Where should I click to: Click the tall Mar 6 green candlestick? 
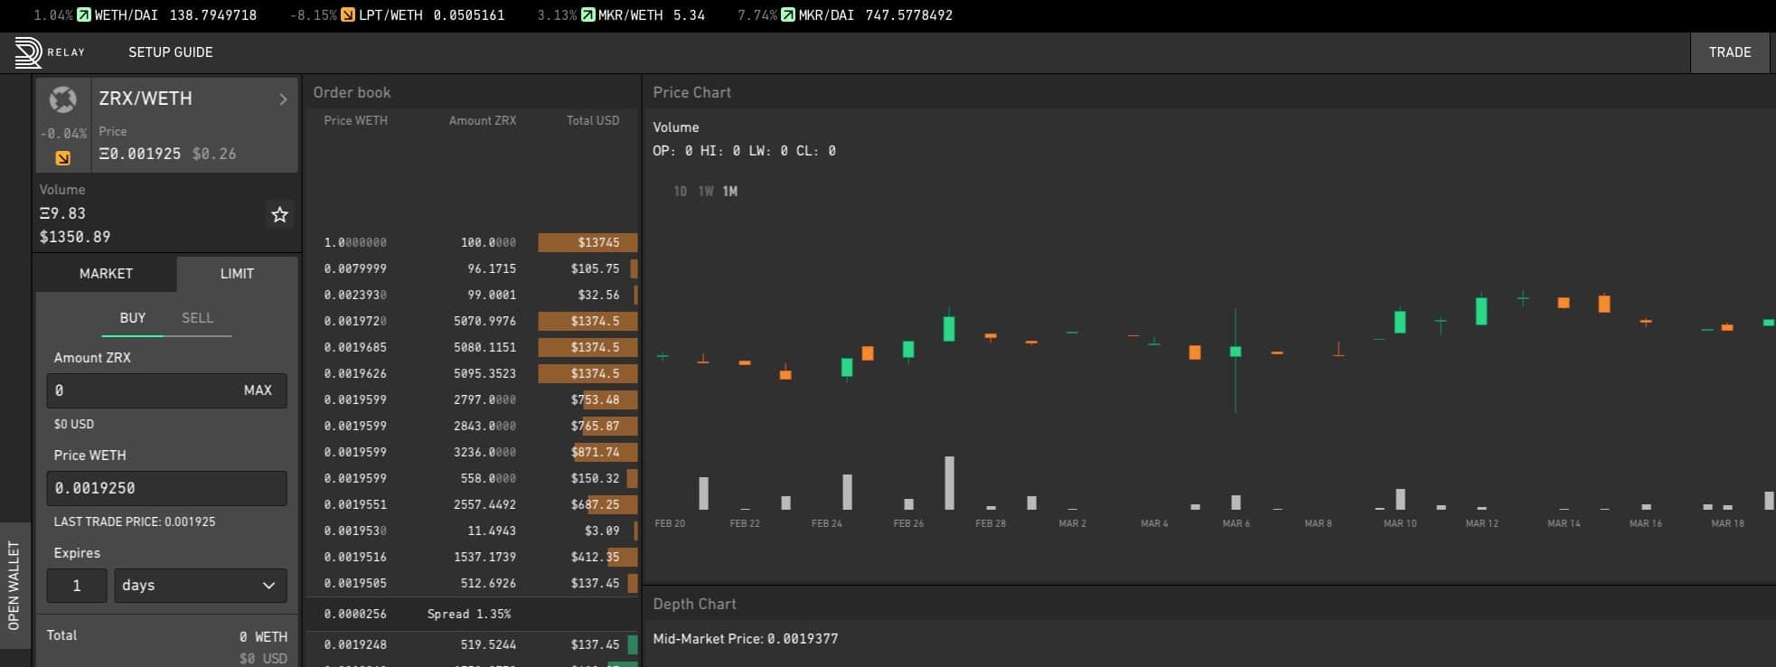1236,361
